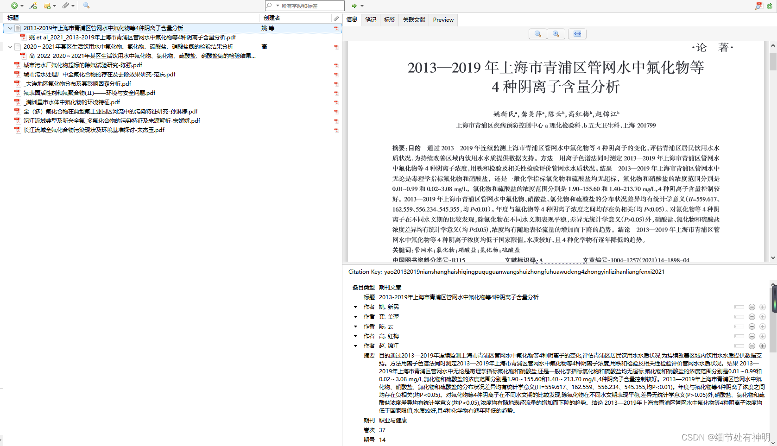Click the green New Item button

point(14,6)
